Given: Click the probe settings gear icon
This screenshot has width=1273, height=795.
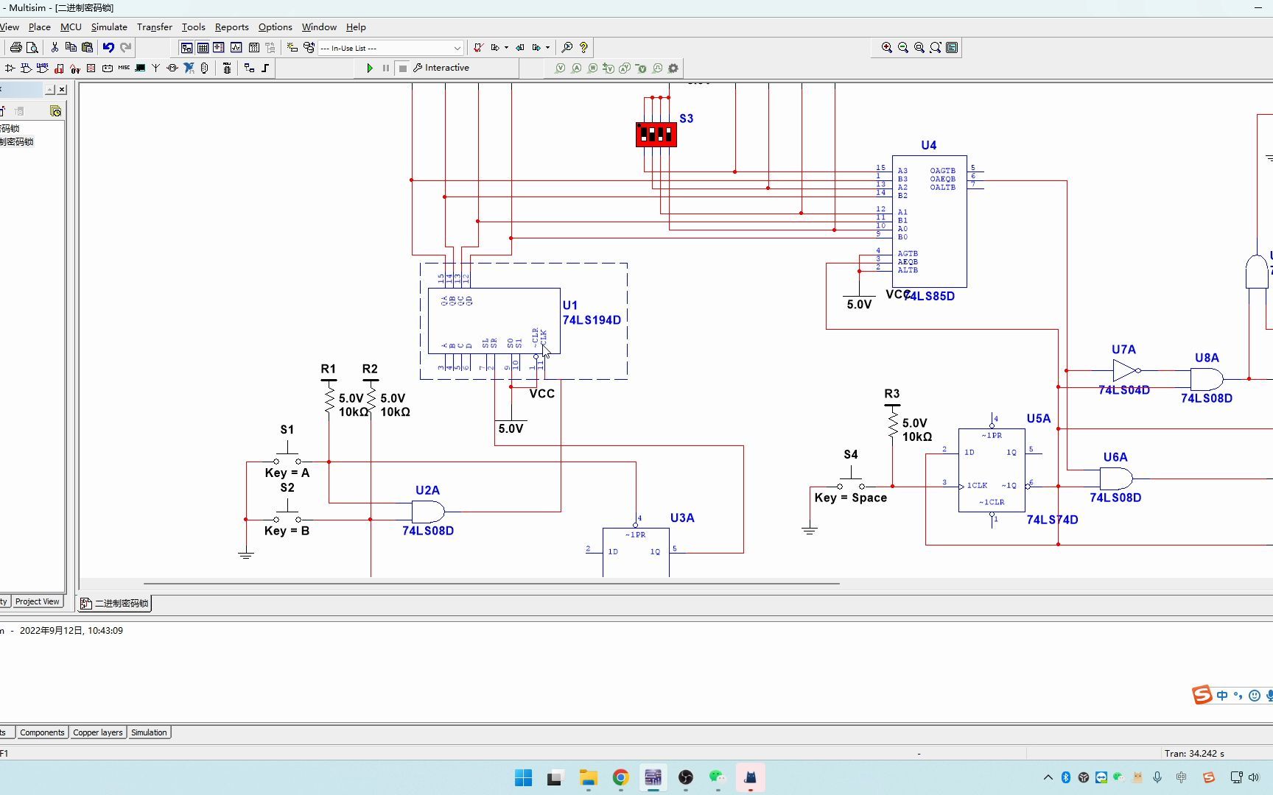Looking at the screenshot, I should click(x=673, y=68).
